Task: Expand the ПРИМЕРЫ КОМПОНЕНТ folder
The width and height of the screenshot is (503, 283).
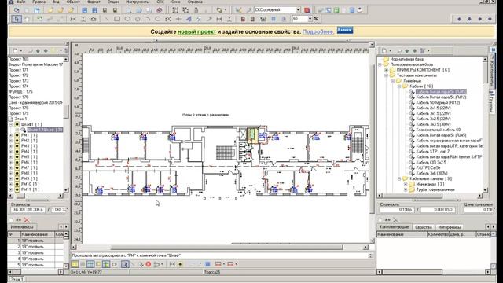Action: tap(386, 70)
